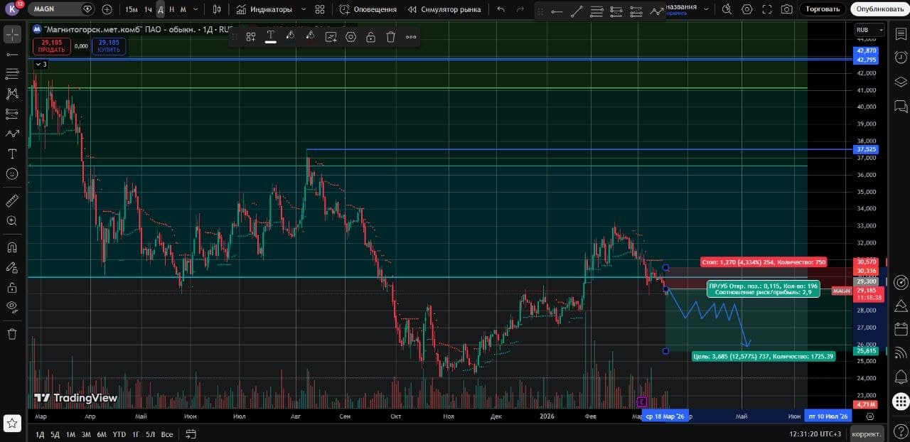Toggle hide all drawings eye icon
This screenshot has width=910, height=442.
[x=12, y=307]
